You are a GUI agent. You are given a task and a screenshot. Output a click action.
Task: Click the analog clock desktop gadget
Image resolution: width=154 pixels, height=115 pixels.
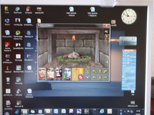point(129,16)
